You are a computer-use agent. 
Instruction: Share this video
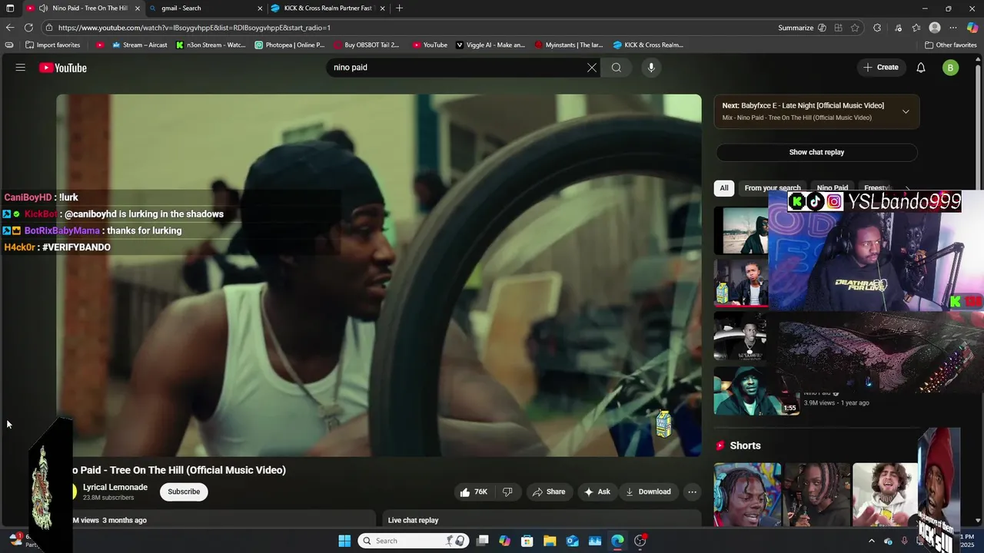pos(549,492)
